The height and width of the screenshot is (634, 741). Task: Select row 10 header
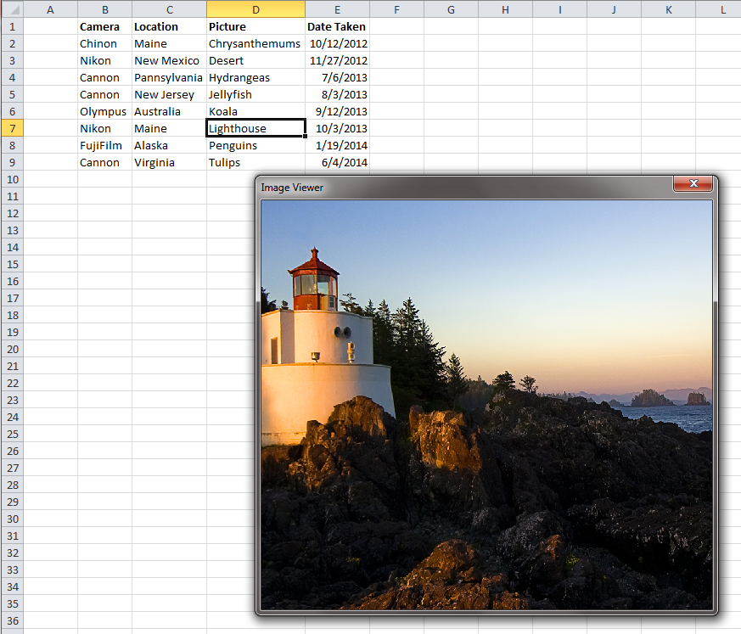click(12, 180)
